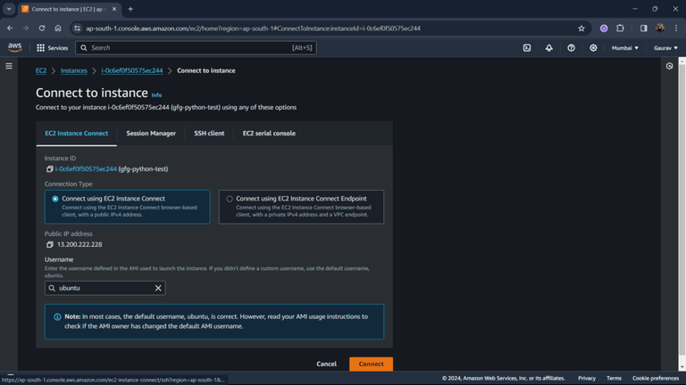The width and height of the screenshot is (686, 385).
Task: Select Connect using EC2 Instance Connect radio
Action: click(55, 199)
